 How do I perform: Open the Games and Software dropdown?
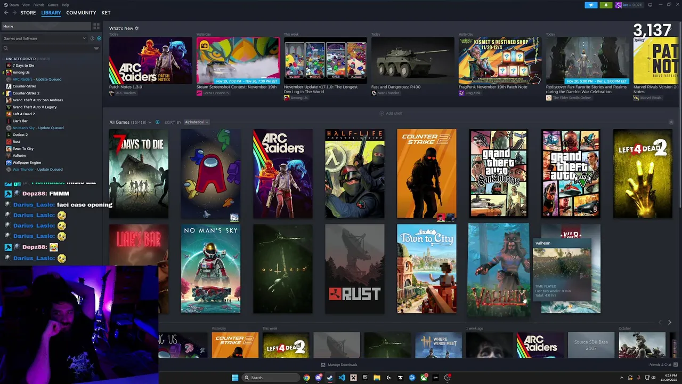tap(44, 38)
